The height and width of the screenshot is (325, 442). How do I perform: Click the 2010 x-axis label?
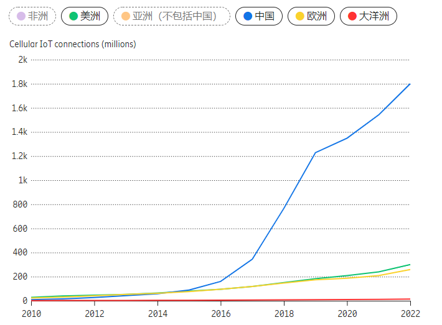31,313
